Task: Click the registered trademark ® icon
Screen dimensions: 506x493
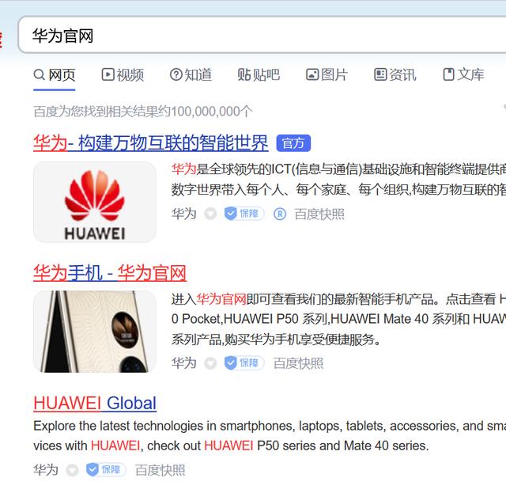Action: pos(279,214)
